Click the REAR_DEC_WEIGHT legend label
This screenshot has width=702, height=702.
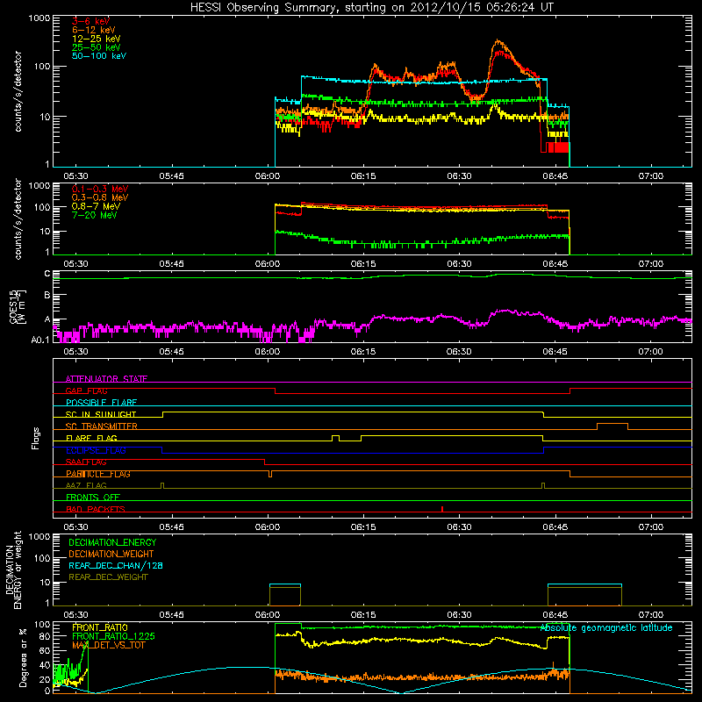coord(108,577)
